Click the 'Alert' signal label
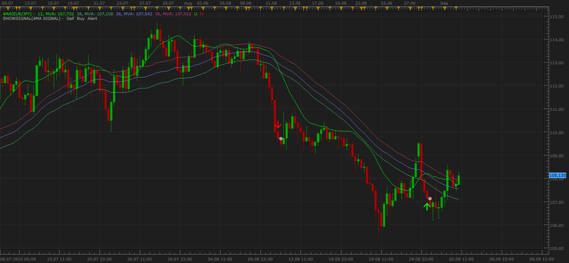Screen dimensions: 569x263 click(x=92, y=18)
